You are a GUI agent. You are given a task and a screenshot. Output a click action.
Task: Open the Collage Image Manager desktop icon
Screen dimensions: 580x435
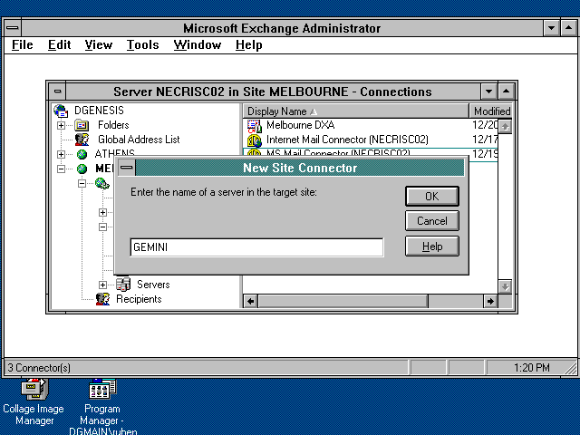(34, 389)
